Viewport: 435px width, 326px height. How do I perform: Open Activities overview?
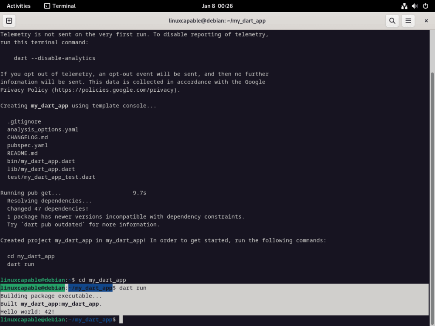19,6
